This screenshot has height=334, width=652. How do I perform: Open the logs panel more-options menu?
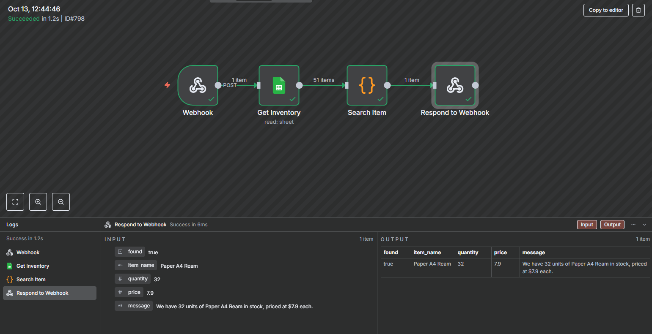tap(633, 225)
